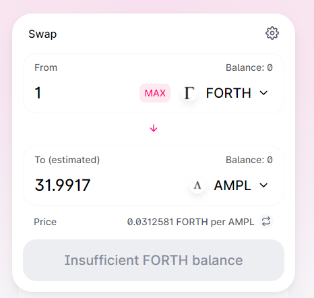
Task: Click the MAX button
Action: coord(155,93)
